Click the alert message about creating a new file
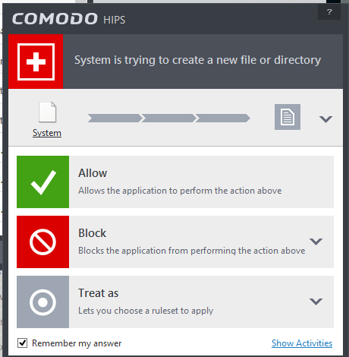The width and height of the screenshot is (349, 357). point(197,60)
